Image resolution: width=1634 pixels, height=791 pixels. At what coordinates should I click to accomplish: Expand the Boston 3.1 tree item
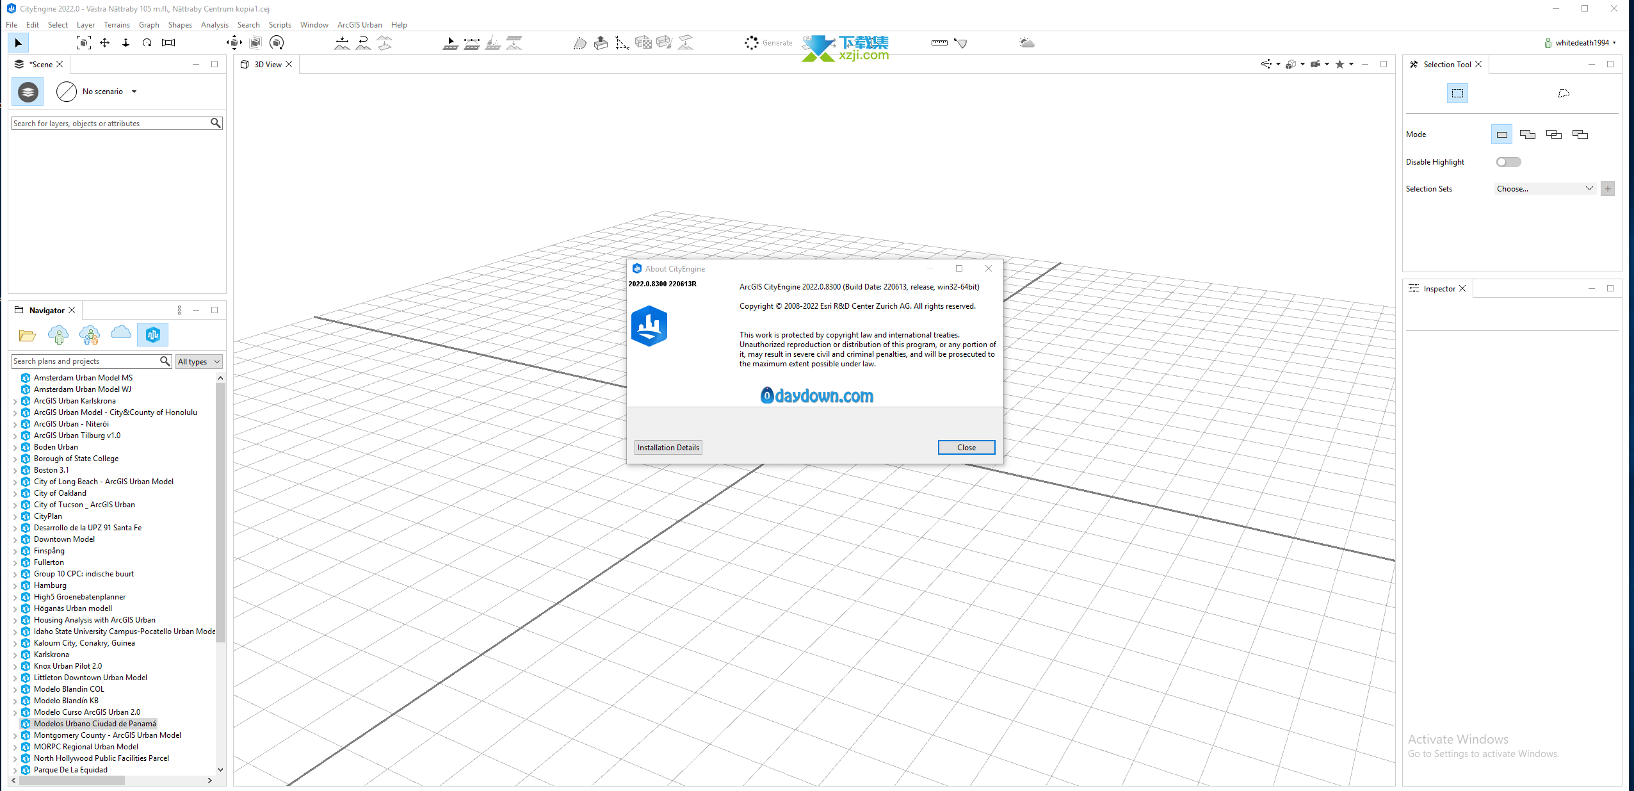pos(15,470)
